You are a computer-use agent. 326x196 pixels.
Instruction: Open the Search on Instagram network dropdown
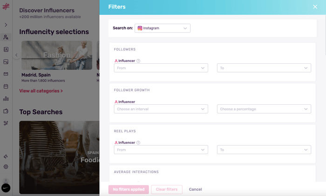163,28
